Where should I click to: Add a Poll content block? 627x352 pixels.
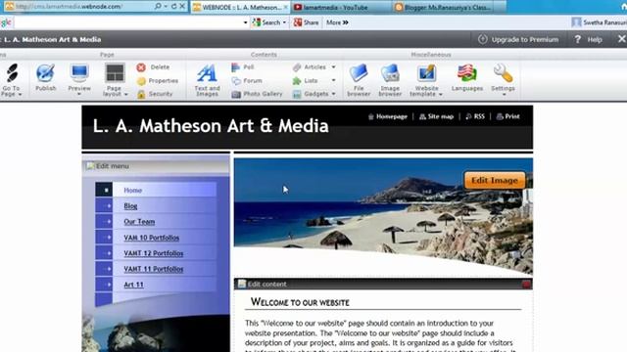click(x=242, y=67)
